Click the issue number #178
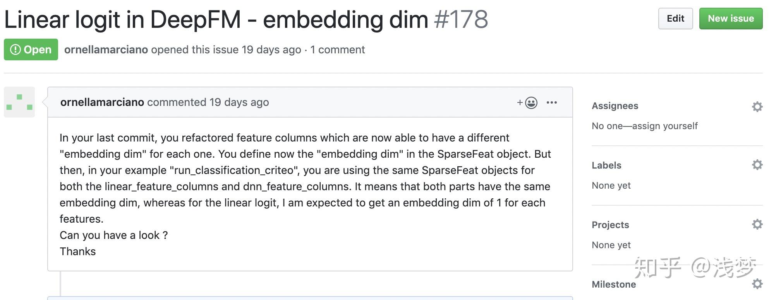 pyautogui.click(x=461, y=19)
